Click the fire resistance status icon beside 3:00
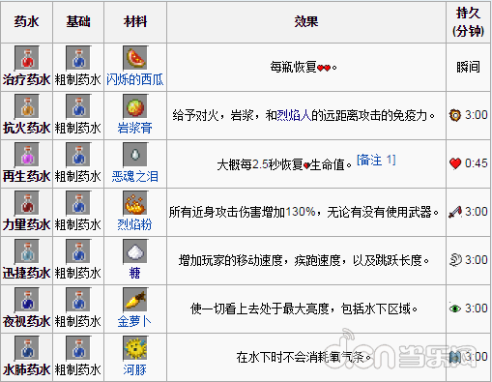The height and width of the screenshot is (382, 492). [x=455, y=115]
